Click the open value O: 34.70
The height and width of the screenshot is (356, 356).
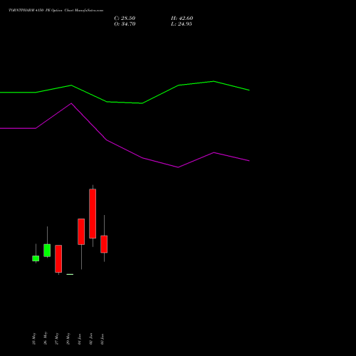click(x=125, y=24)
